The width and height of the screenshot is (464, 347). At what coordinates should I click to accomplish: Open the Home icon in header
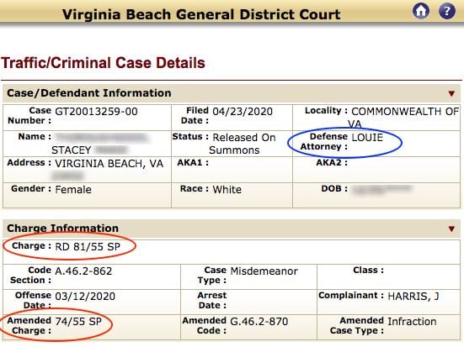421,11
